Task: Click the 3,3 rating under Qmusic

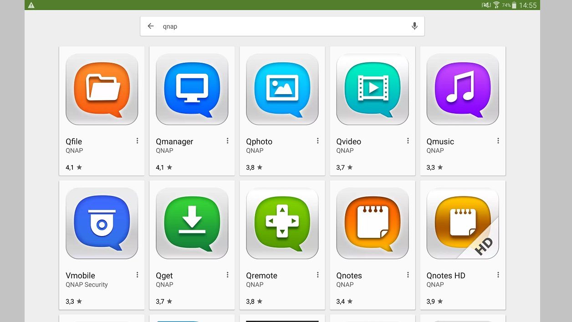Action: coord(434,167)
